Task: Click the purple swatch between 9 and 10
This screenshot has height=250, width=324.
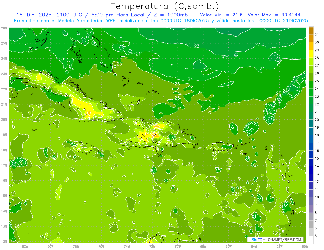Action: pyautogui.click(x=311, y=201)
